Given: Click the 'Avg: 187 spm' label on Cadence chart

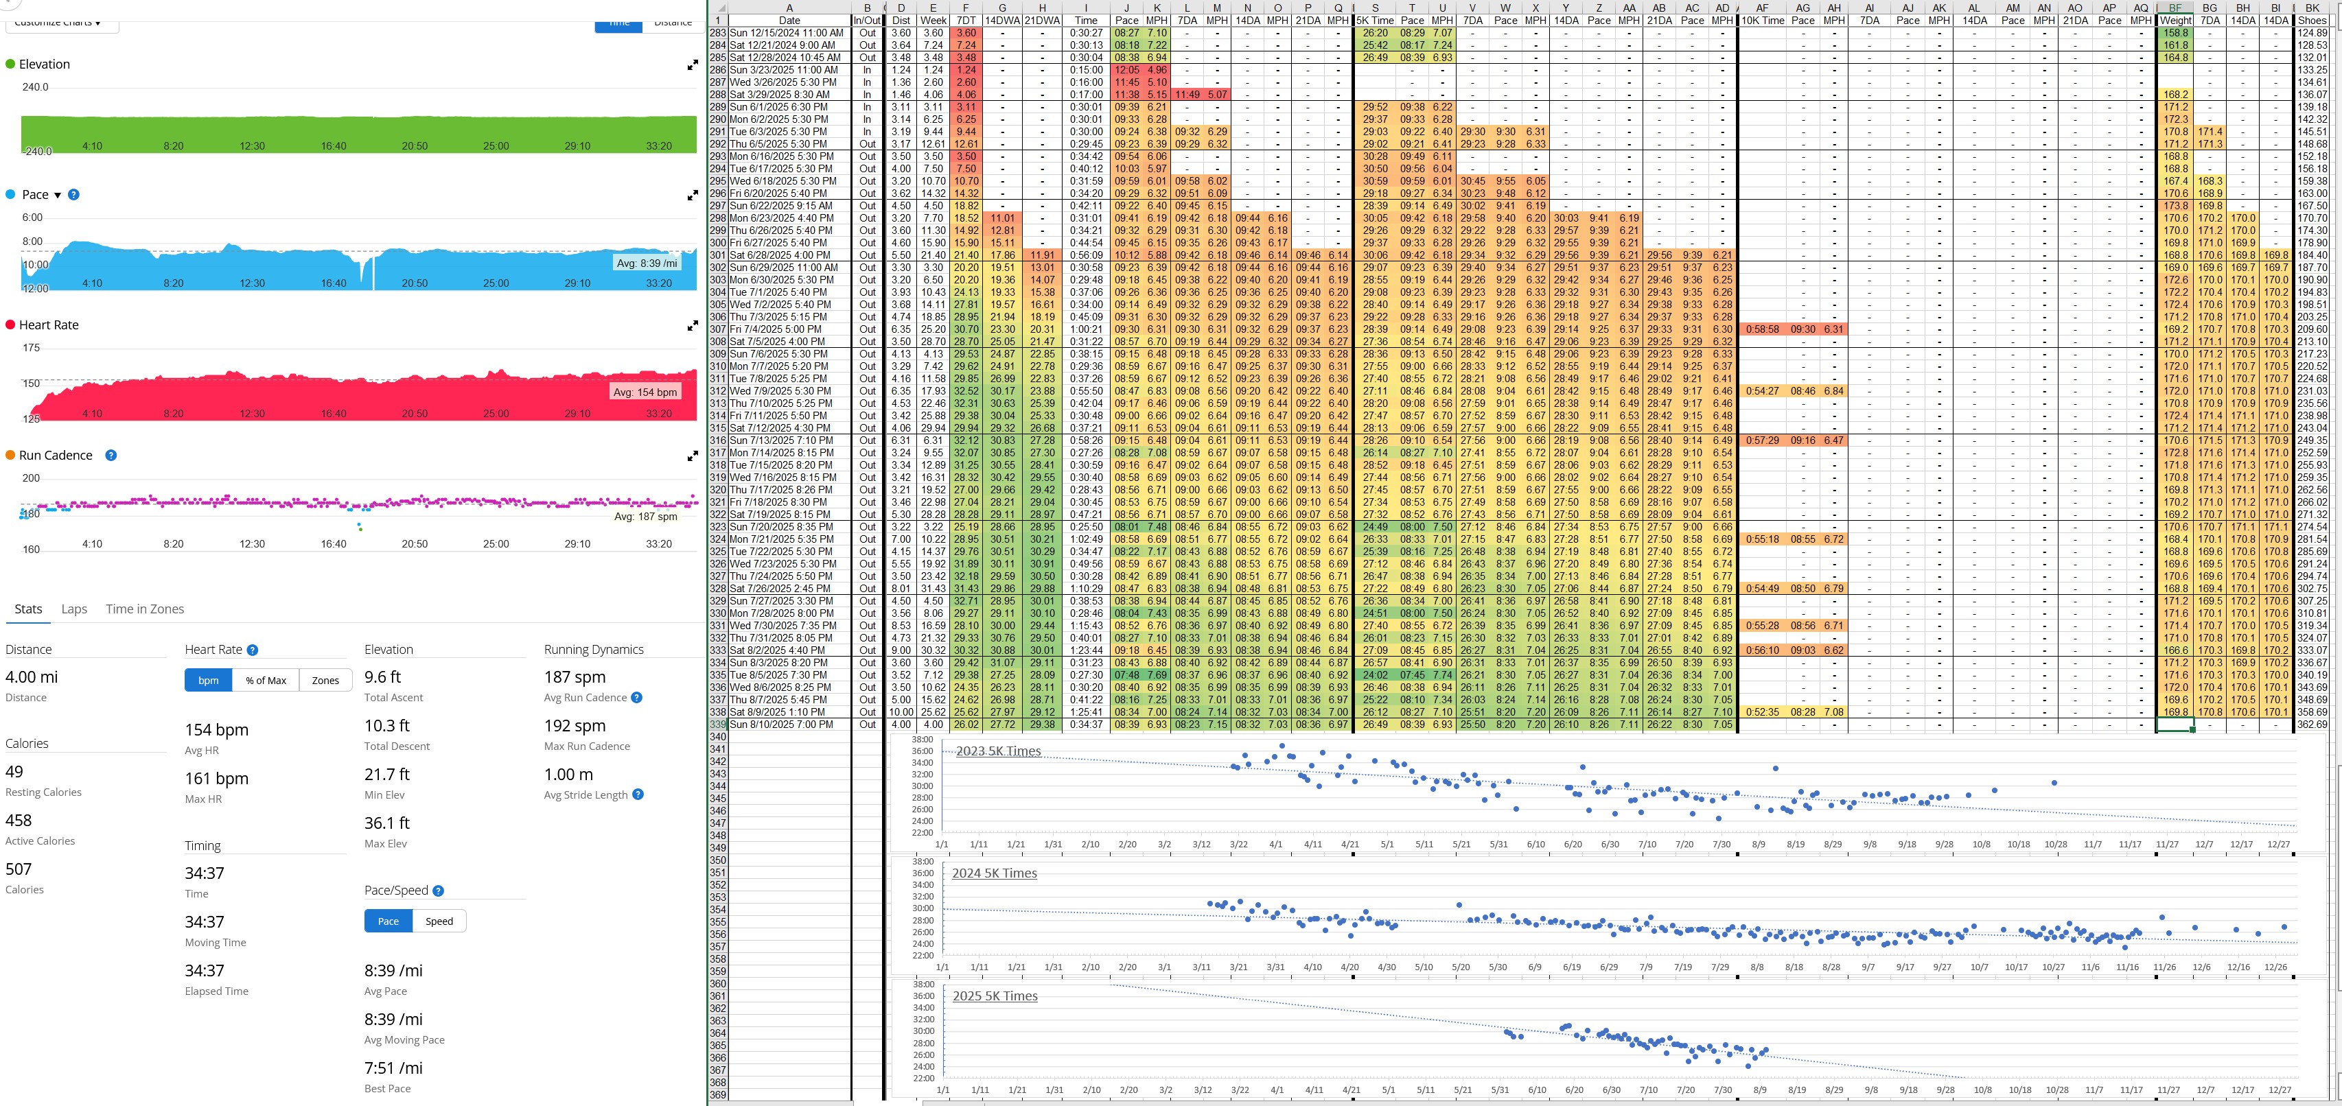Looking at the screenshot, I should pos(645,517).
